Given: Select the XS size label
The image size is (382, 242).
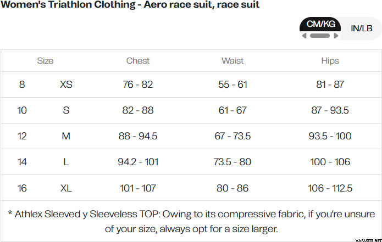Looking at the screenshot, I should click(x=66, y=85).
